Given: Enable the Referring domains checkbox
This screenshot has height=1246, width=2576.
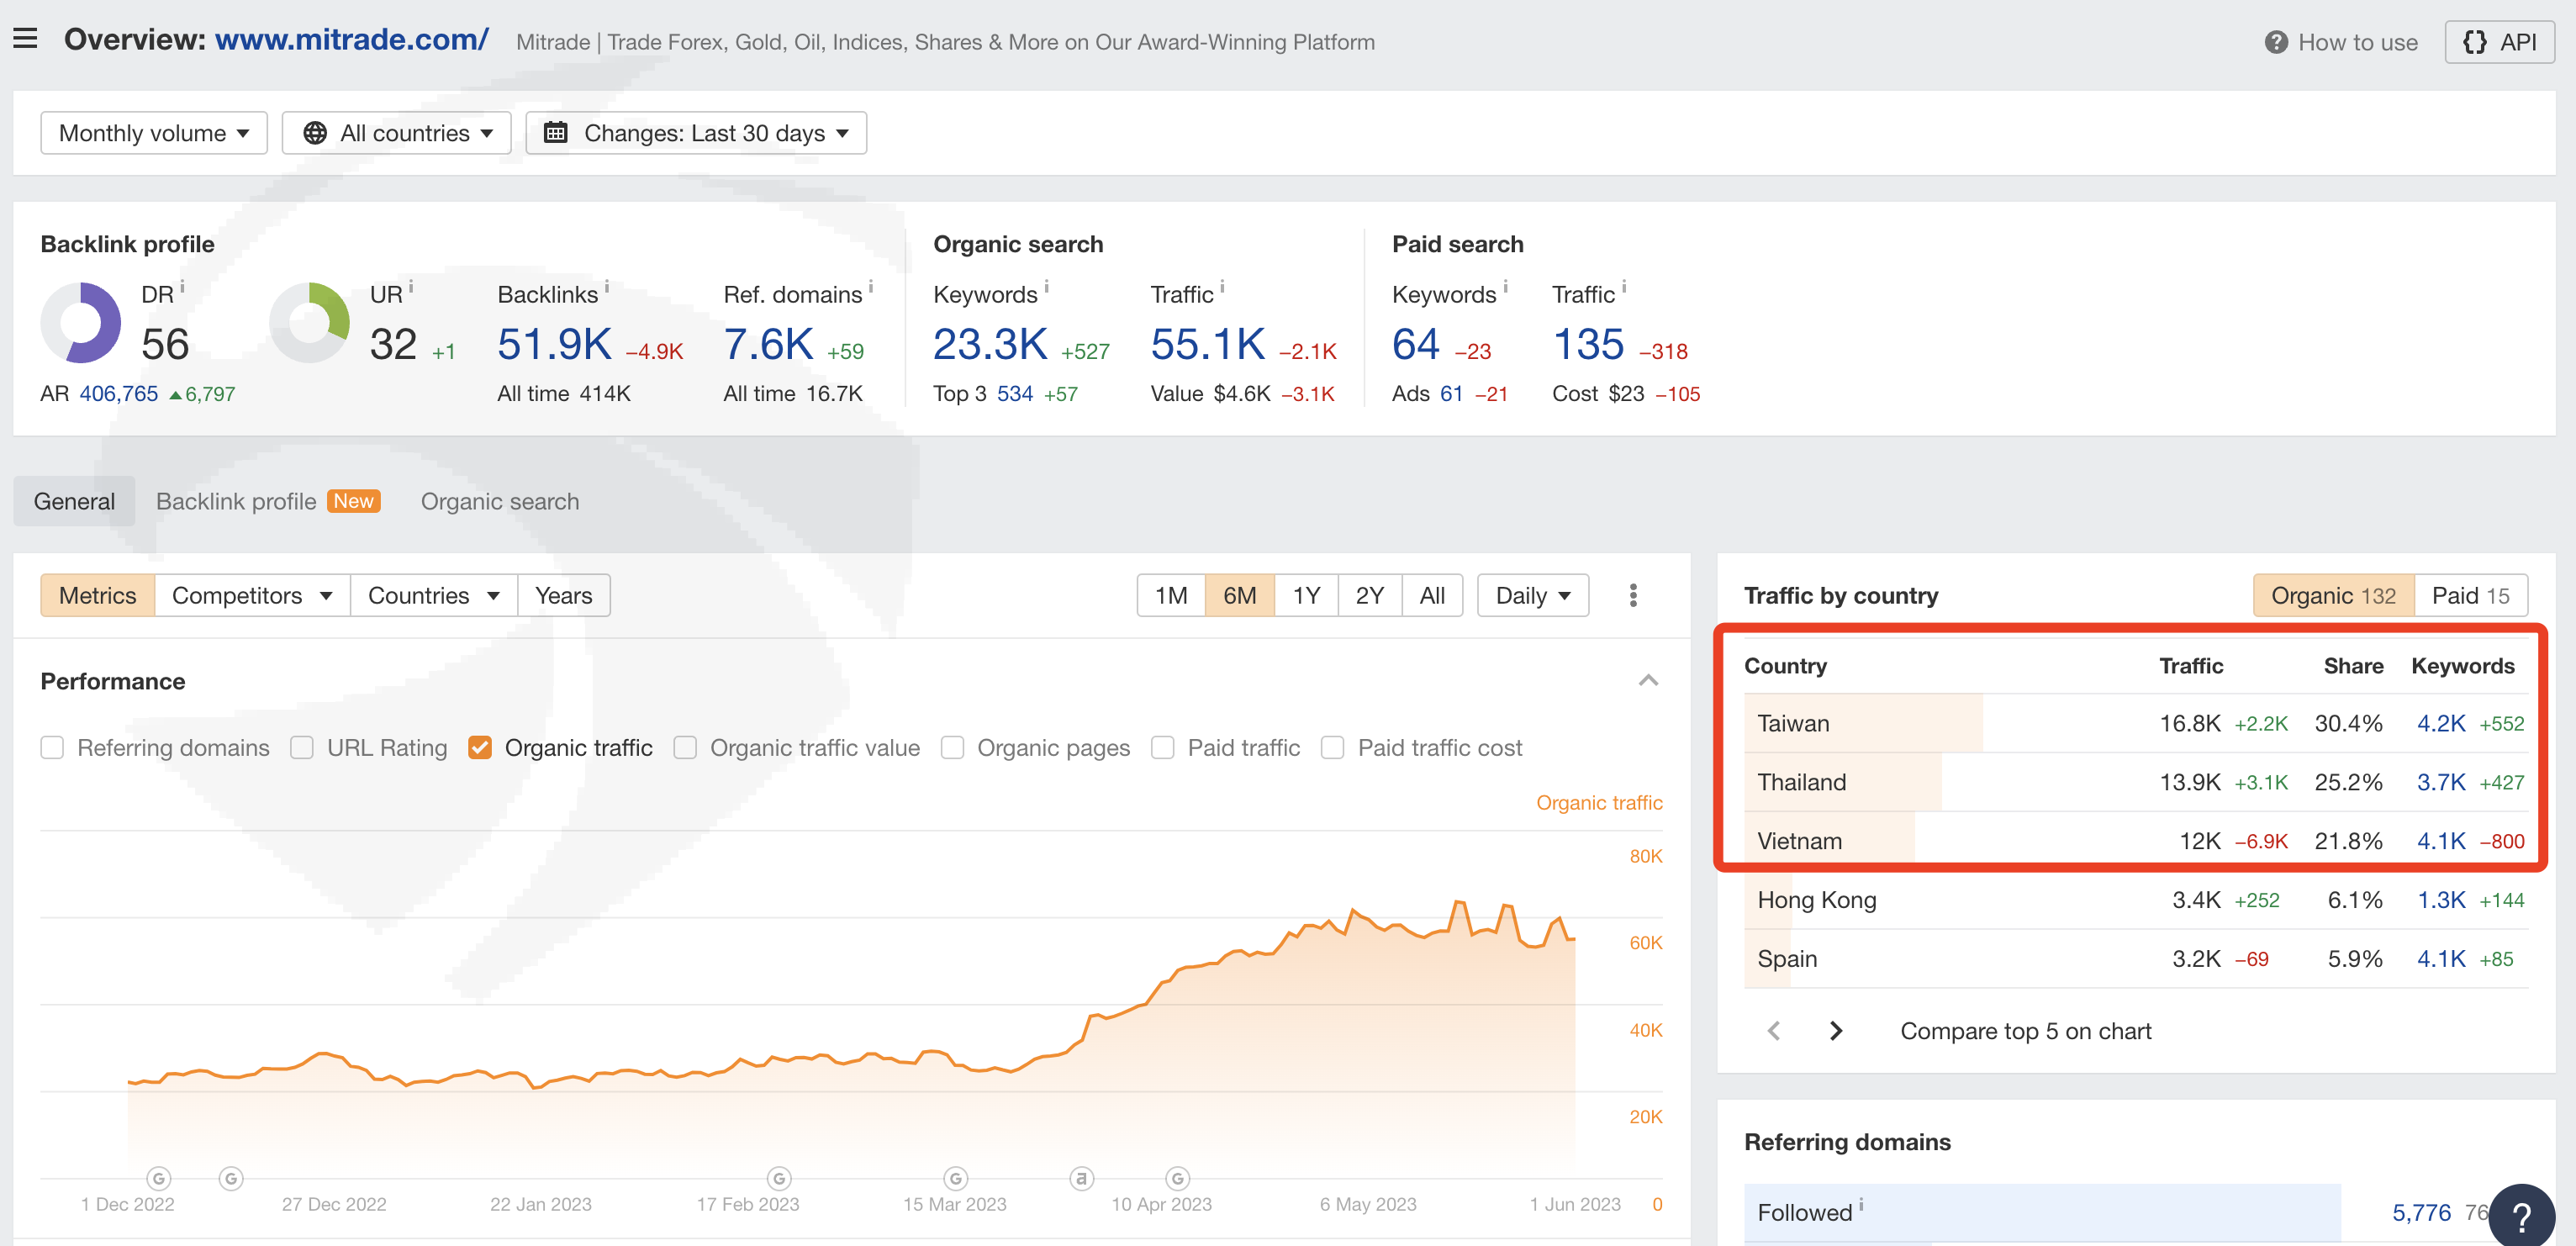Looking at the screenshot, I should pyautogui.click(x=53, y=747).
